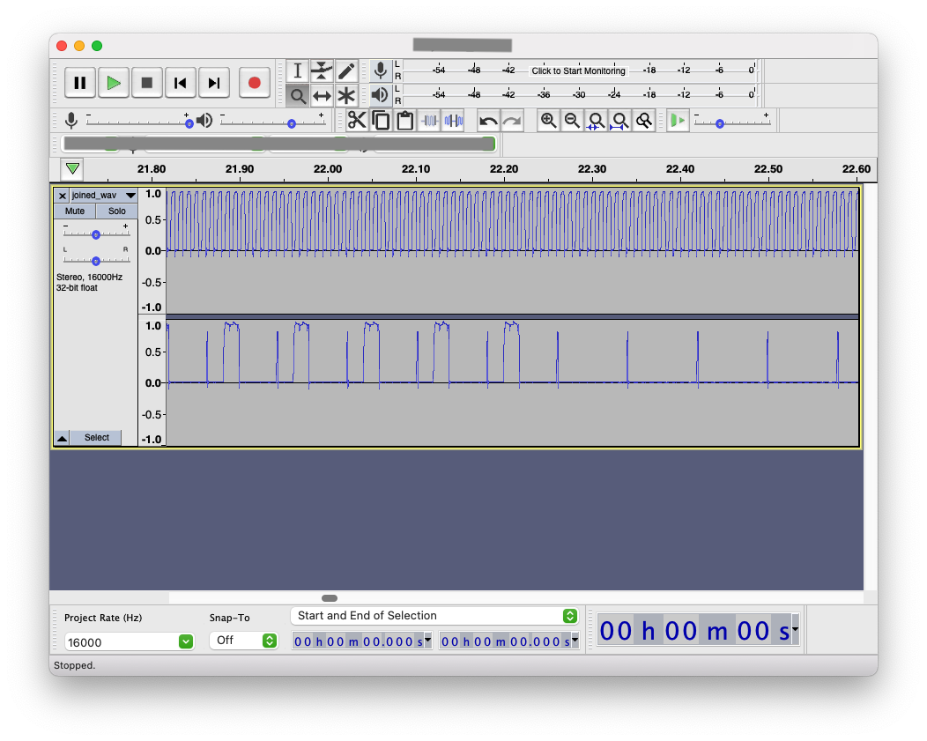Close the joined_wav track with X
927x741 pixels.
pos(62,196)
